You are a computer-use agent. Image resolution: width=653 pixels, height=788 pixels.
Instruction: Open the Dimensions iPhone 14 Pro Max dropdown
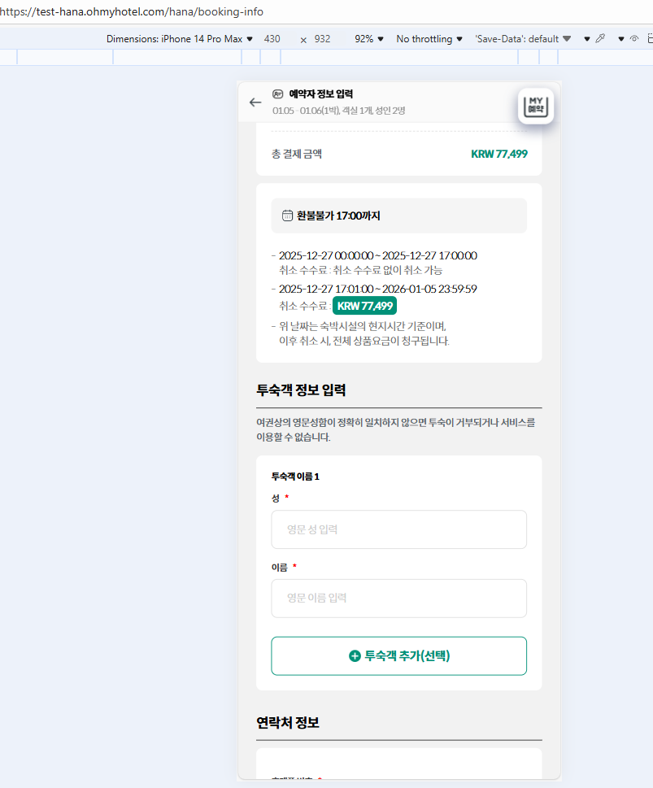coord(180,39)
